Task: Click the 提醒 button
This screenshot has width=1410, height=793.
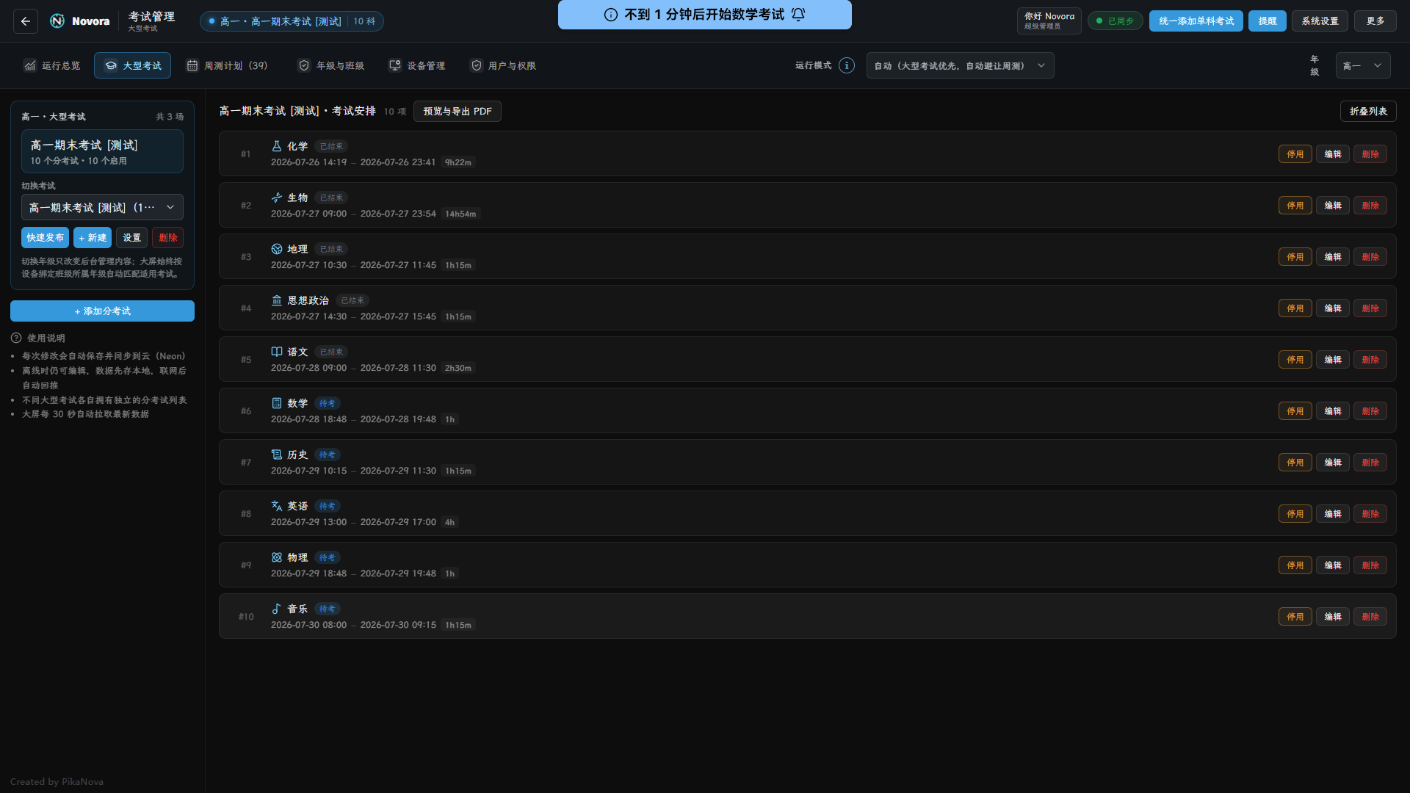Action: (x=1268, y=21)
